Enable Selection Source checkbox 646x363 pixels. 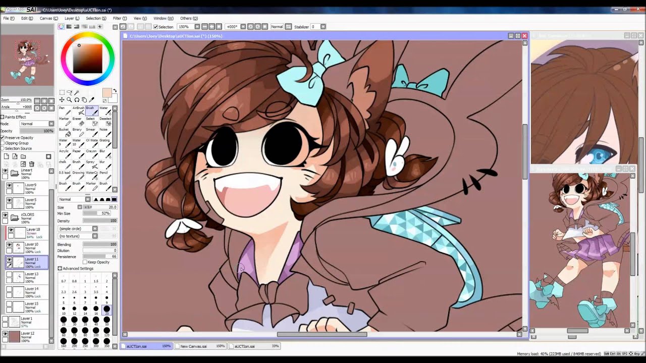pos(3,149)
